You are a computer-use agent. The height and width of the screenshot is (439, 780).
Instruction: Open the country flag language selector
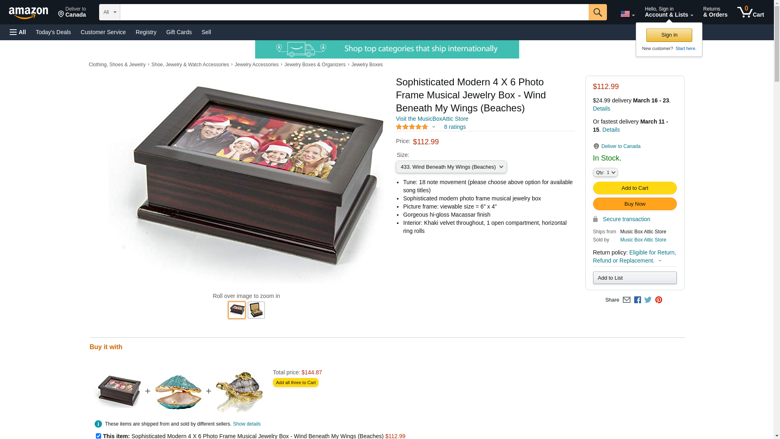click(628, 14)
